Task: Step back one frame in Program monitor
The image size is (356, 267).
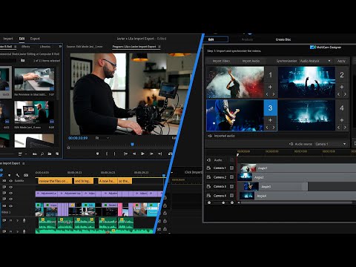Action: (134, 154)
